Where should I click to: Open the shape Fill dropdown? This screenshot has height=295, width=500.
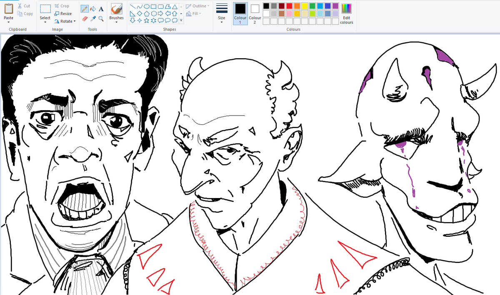pyautogui.click(x=194, y=14)
